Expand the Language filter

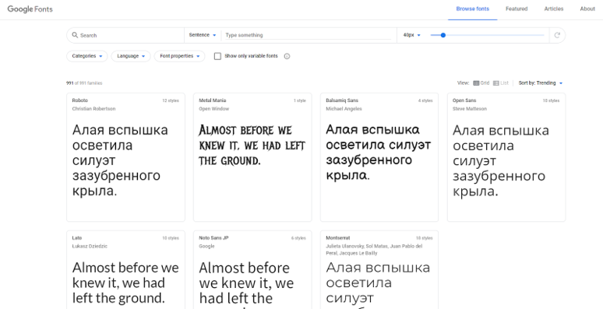pyautogui.click(x=131, y=56)
